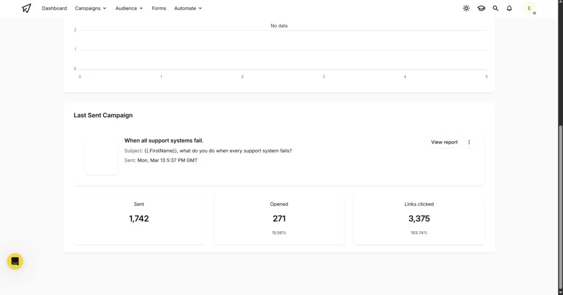The height and width of the screenshot is (295, 563).
Task: Click the paper plane logo icon
Action: tap(26, 8)
